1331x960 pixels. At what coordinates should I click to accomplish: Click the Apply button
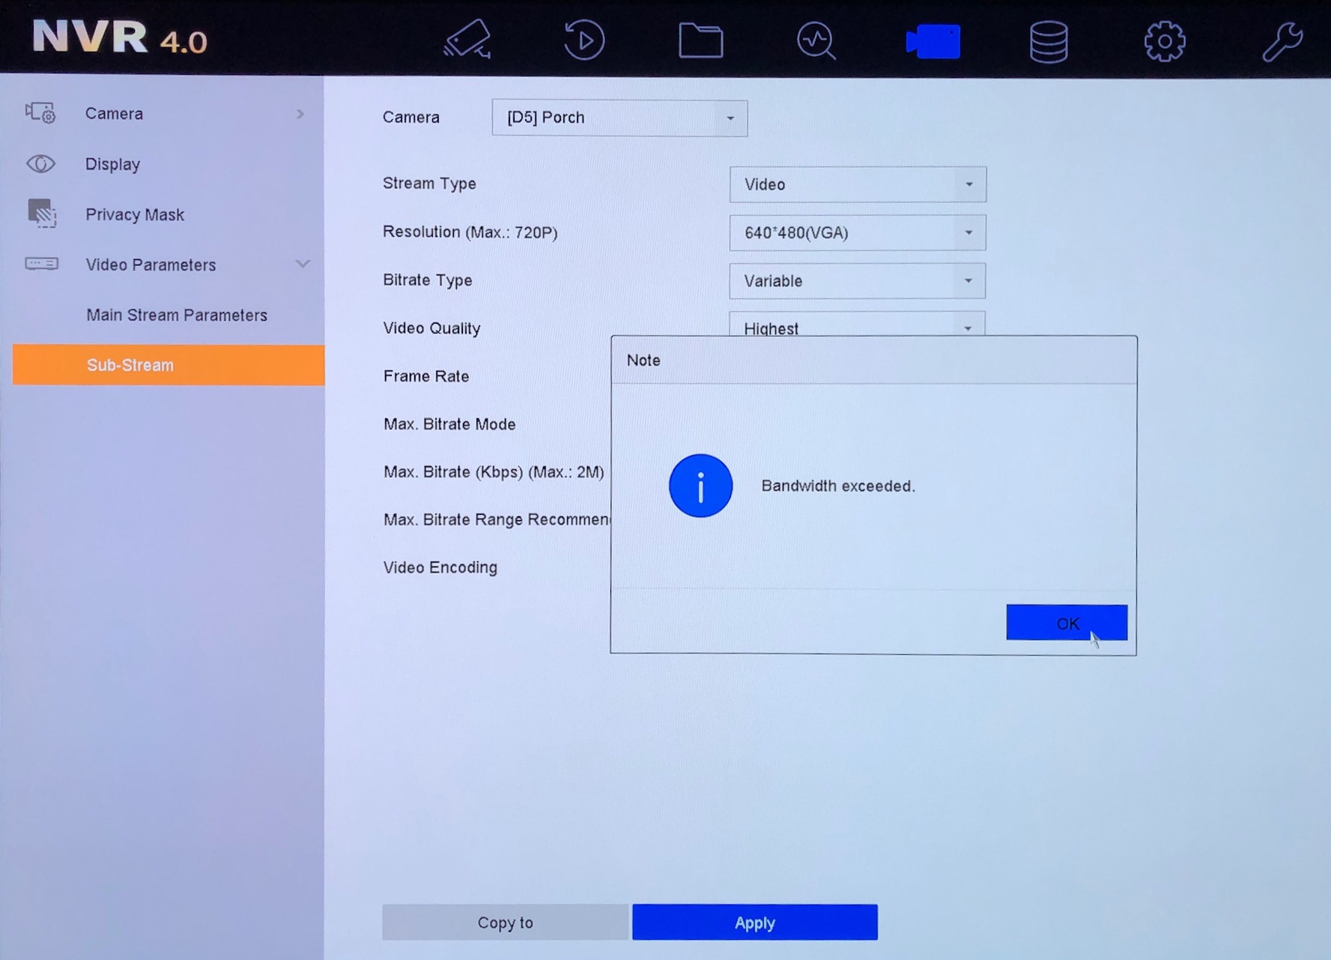(x=754, y=923)
